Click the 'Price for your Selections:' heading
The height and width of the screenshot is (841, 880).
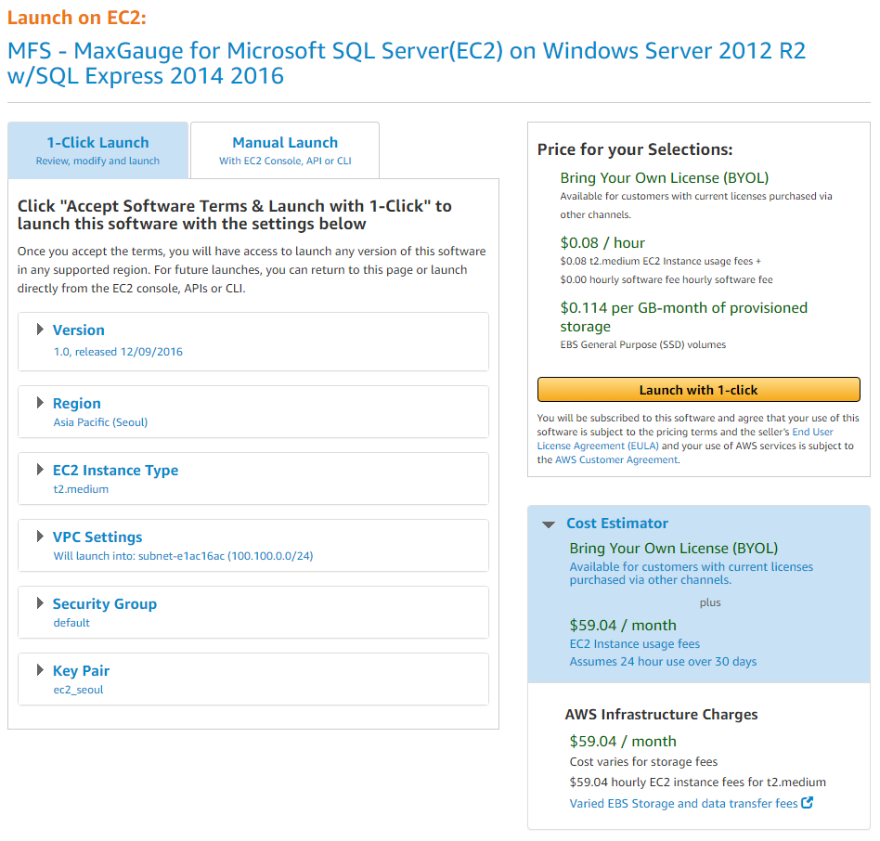(x=635, y=149)
